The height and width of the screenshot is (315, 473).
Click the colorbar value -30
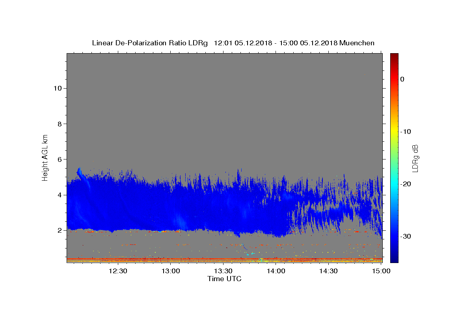406,236
